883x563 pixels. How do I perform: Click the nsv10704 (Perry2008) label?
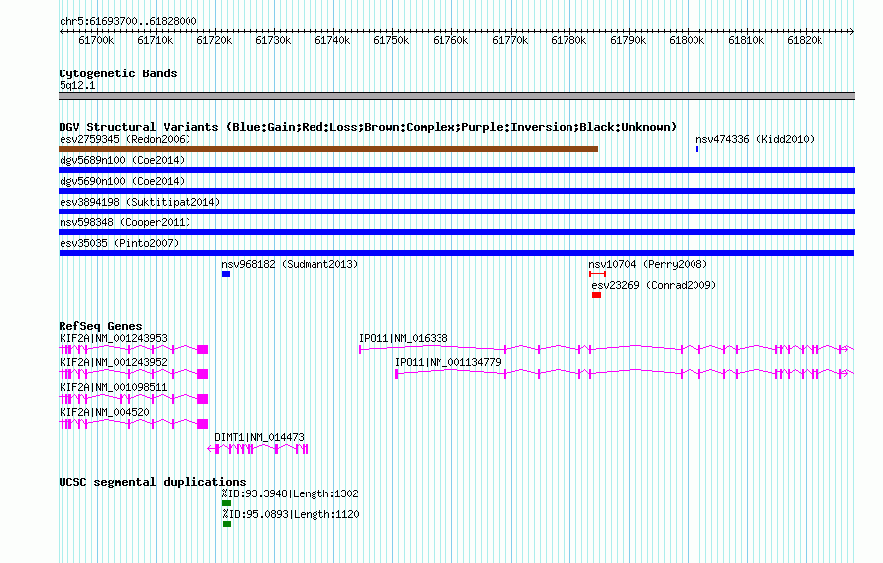[x=648, y=264]
